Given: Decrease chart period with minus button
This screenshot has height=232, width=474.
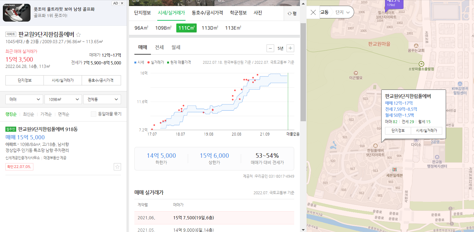Looking at the screenshot, I should (x=270, y=48).
